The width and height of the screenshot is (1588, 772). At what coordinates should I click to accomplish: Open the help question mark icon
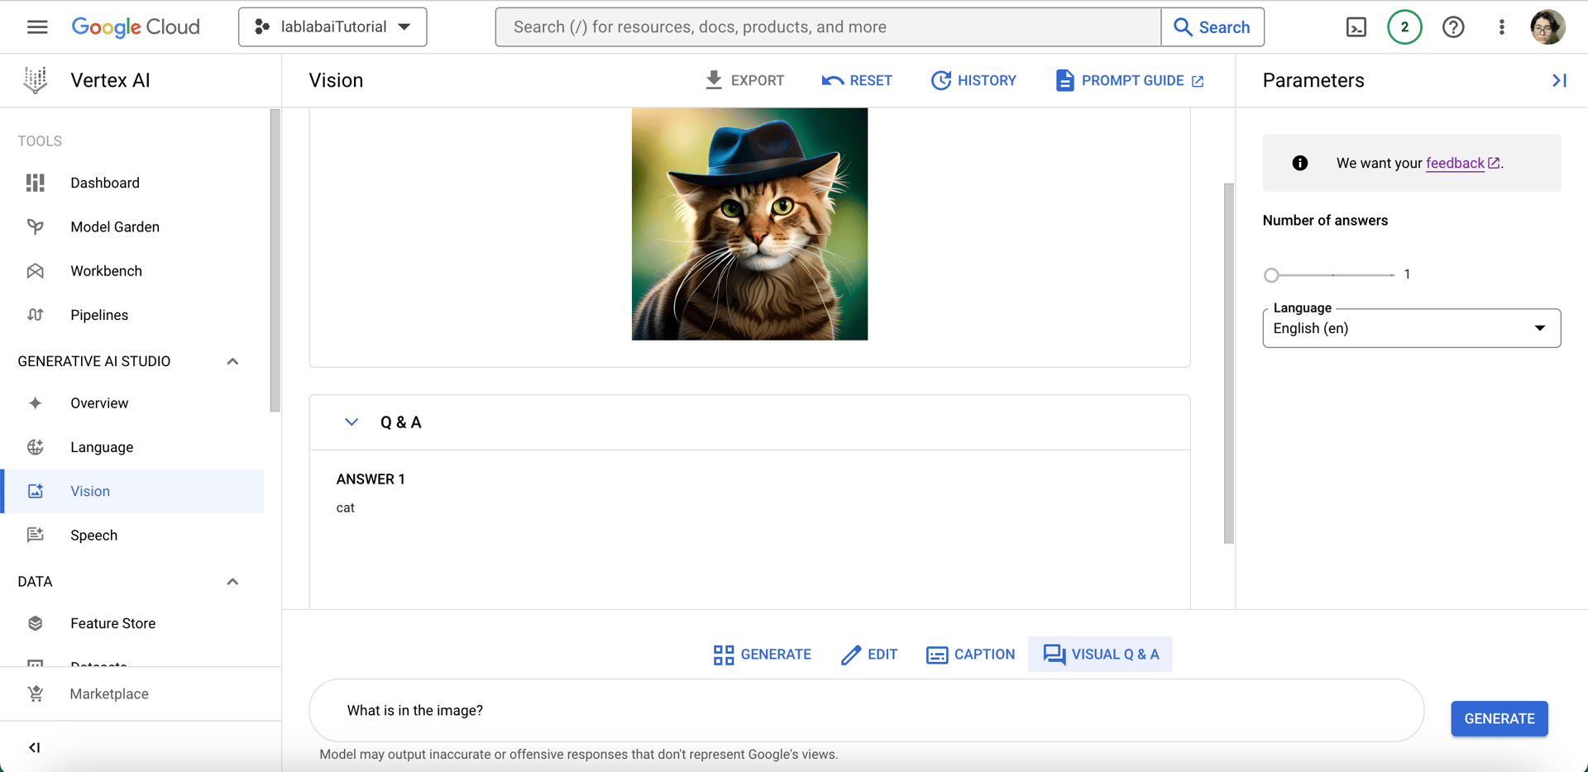click(x=1453, y=27)
